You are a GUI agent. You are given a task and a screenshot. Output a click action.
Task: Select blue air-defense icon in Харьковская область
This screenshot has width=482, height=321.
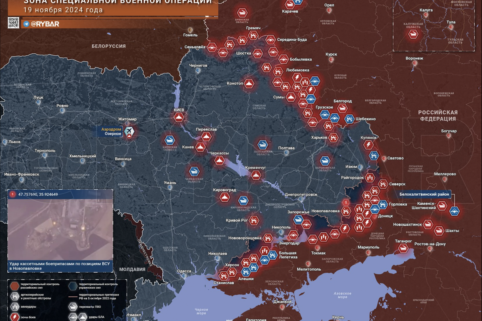pyautogui.click(x=325, y=161)
